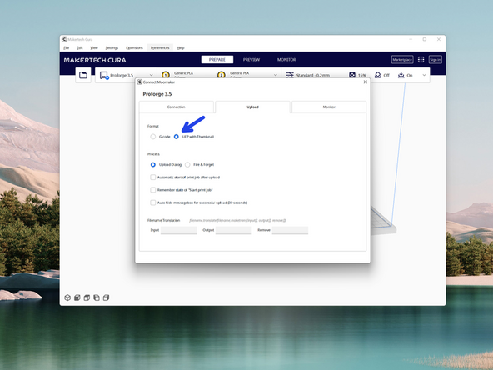The image size is (493, 370).
Task: Open the Marketplace button
Action: 402,59
